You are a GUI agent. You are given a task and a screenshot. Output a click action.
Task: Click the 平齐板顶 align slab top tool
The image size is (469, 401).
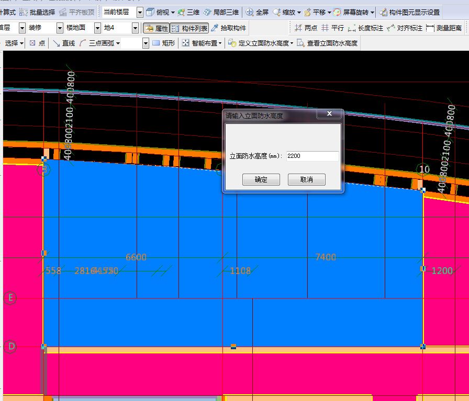(77, 12)
